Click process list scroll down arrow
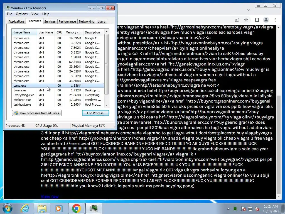This screenshot has height=214, width=285. pos(107,105)
